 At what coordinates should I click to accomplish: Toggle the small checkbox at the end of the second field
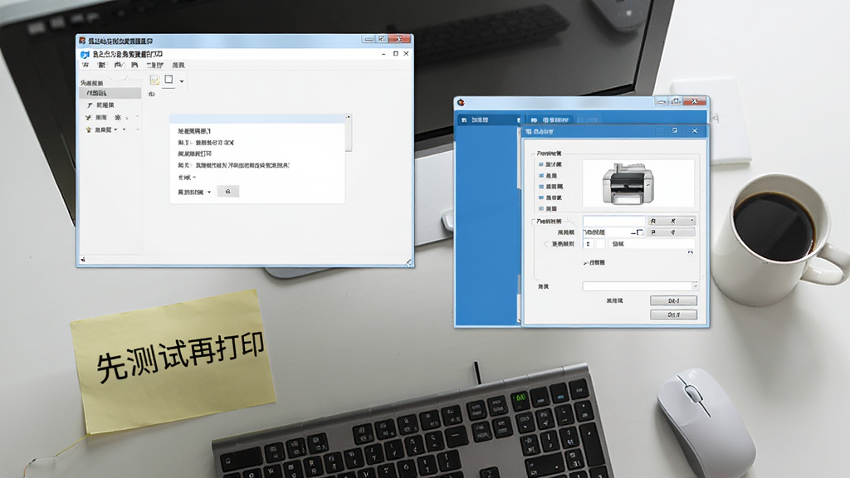point(640,232)
